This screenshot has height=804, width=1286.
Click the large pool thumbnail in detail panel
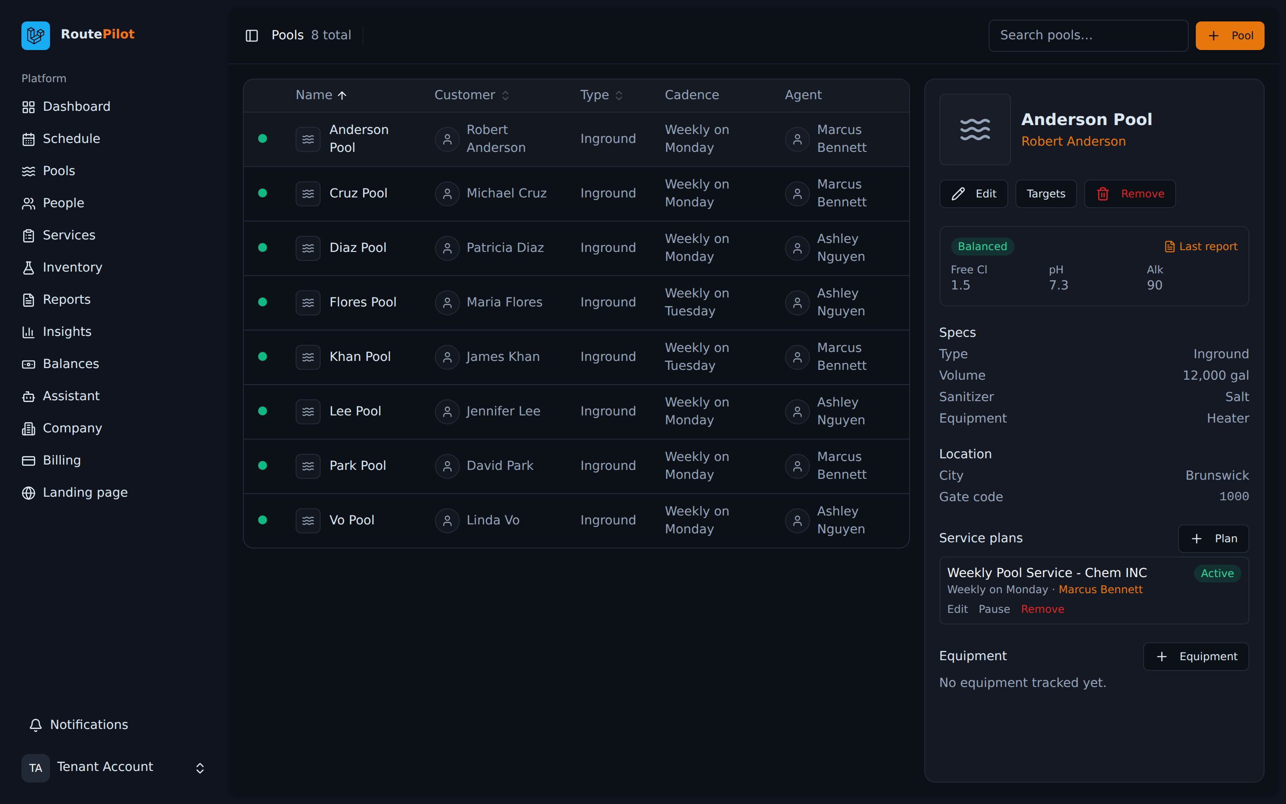tap(975, 129)
